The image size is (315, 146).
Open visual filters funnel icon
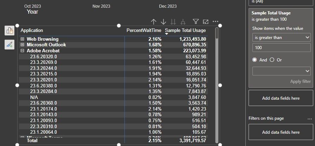pos(196,21)
